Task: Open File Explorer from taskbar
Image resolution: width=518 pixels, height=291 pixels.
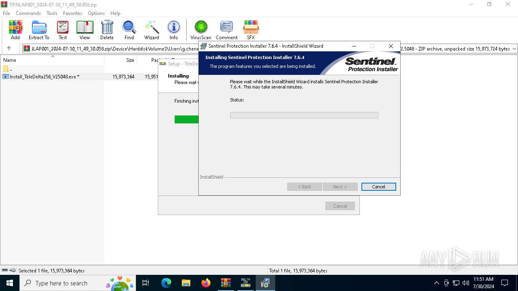Action: click(186, 283)
